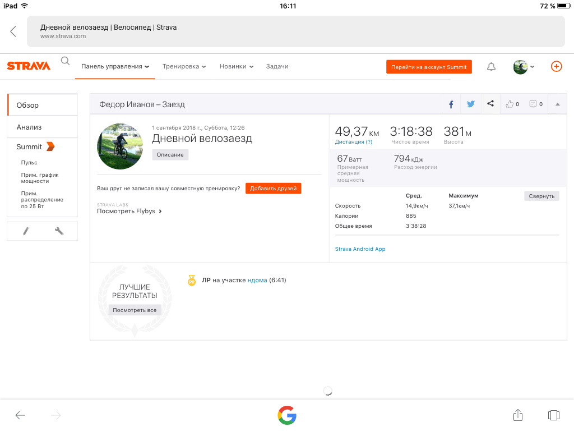Click the Добавить друзей button
This screenshot has height=431, width=574.
pyautogui.click(x=273, y=189)
